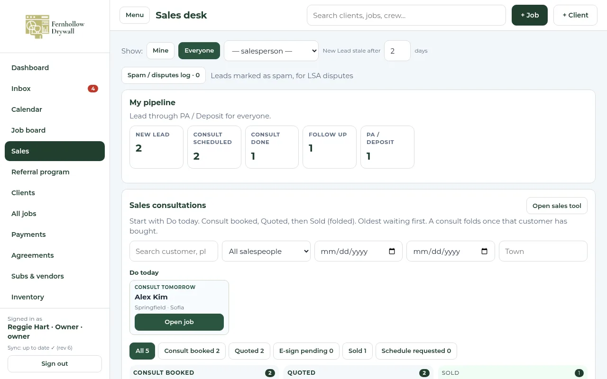
Task: Go to Inbox in sidebar
Action: [55, 89]
